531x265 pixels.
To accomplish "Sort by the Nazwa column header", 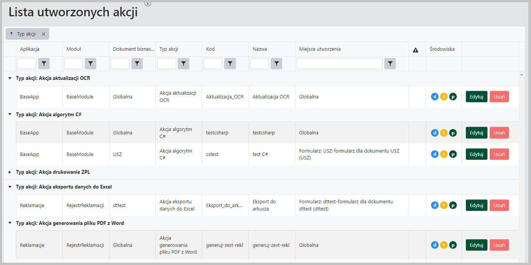I will point(260,49).
